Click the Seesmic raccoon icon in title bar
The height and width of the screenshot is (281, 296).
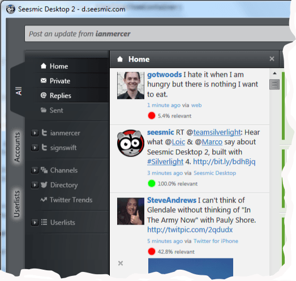pos(11,9)
